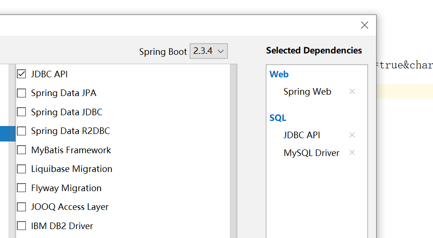The width and height of the screenshot is (433, 238).
Task: Remove Spring Web from selected dependencies
Action: (x=352, y=91)
